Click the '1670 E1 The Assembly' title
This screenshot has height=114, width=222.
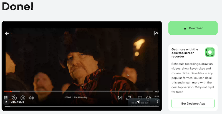76,97
